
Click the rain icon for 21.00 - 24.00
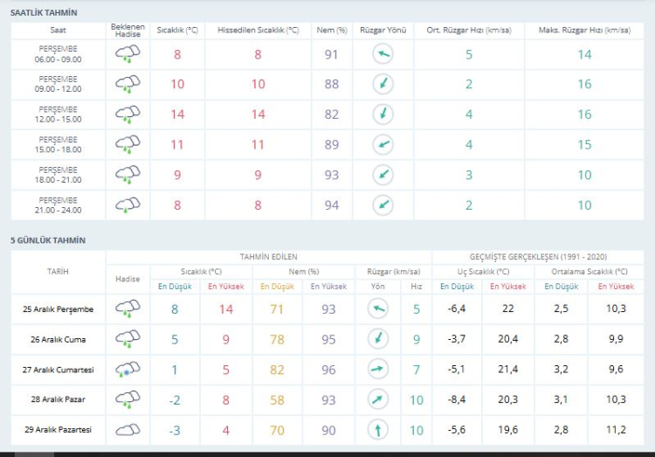point(128,205)
